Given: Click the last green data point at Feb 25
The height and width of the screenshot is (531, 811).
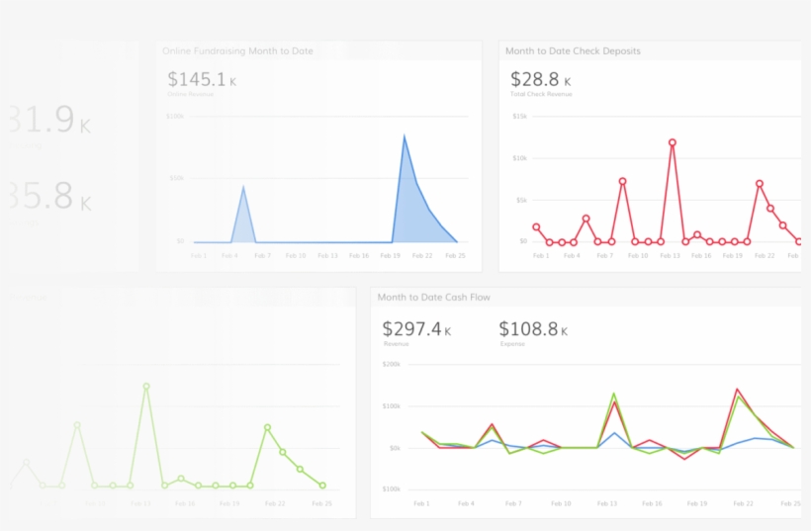Looking at the screenshot, I should point(322,486).
